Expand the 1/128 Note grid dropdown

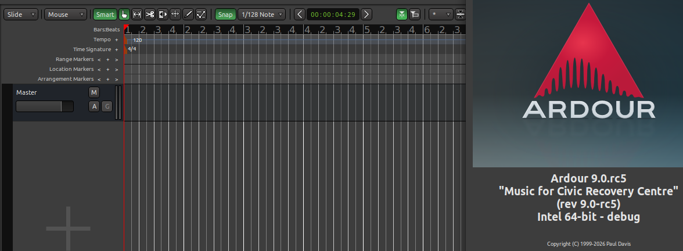[x=262, y=15]
